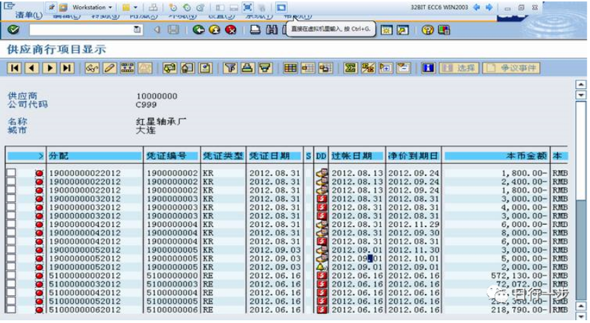Click the Set filter funnel icon
The width and height of the screenshot is (590, 323).
(230, 68)
